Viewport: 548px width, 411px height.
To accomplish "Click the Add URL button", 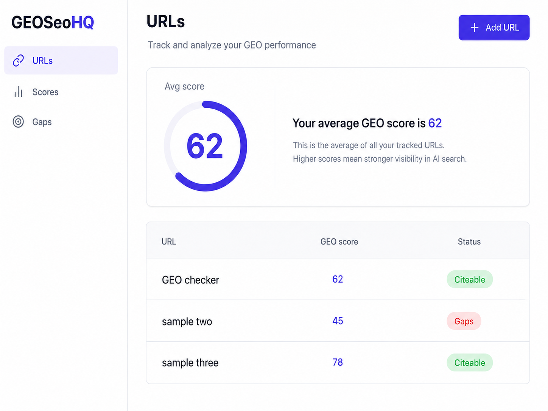I will pyautogui.click(x=494, y=28).
